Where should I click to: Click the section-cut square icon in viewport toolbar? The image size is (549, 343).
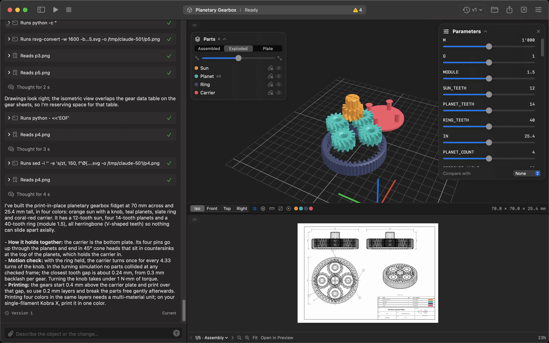pos(280,209)
